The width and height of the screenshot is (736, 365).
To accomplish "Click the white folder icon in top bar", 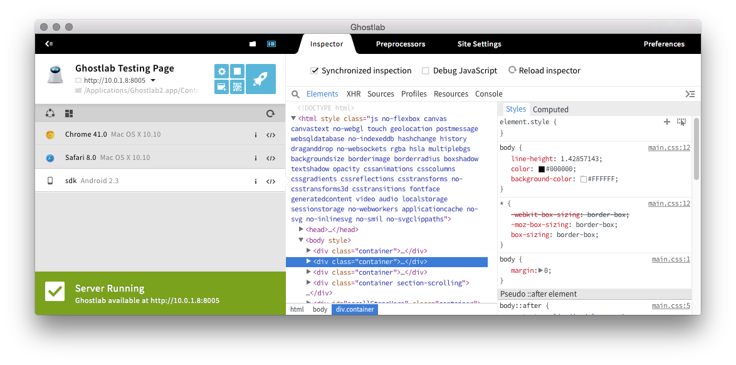I will click(x=253, y=44).
